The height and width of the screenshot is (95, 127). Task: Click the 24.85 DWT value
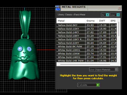pos(103,43)
